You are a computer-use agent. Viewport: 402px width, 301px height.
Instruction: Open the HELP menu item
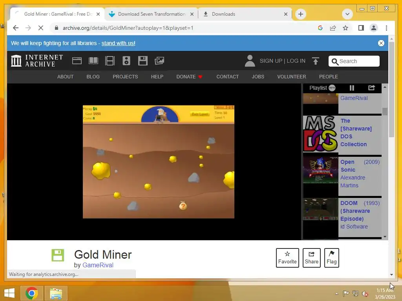157,77
